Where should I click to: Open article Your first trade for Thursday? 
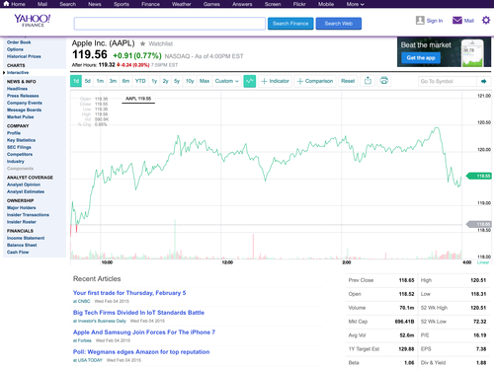(129, 293)
